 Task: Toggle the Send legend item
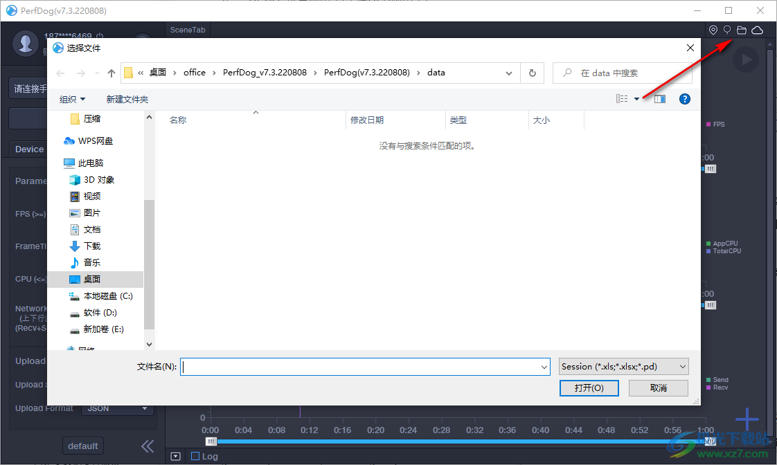click(717, 380)
